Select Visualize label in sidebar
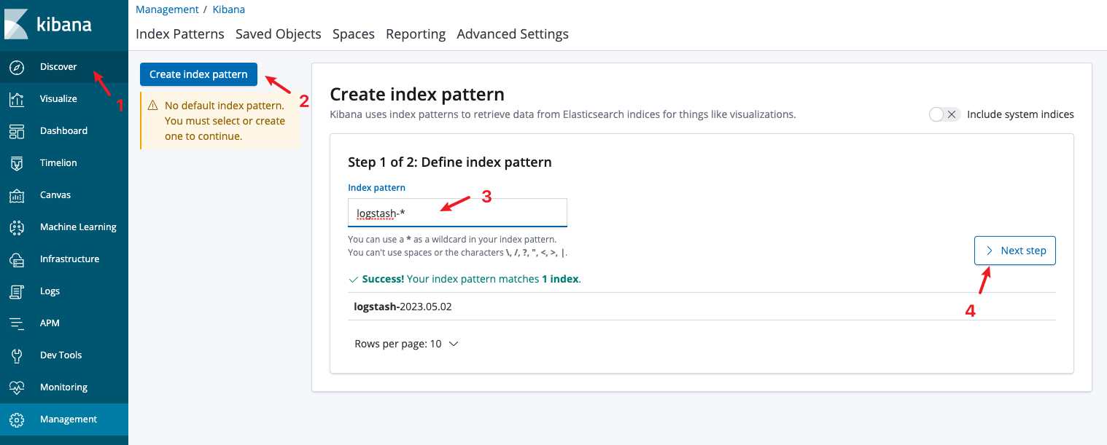 tap(58, 99)
